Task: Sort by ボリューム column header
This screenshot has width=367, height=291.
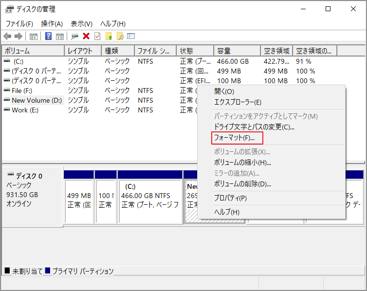Action: pos(33,51)
